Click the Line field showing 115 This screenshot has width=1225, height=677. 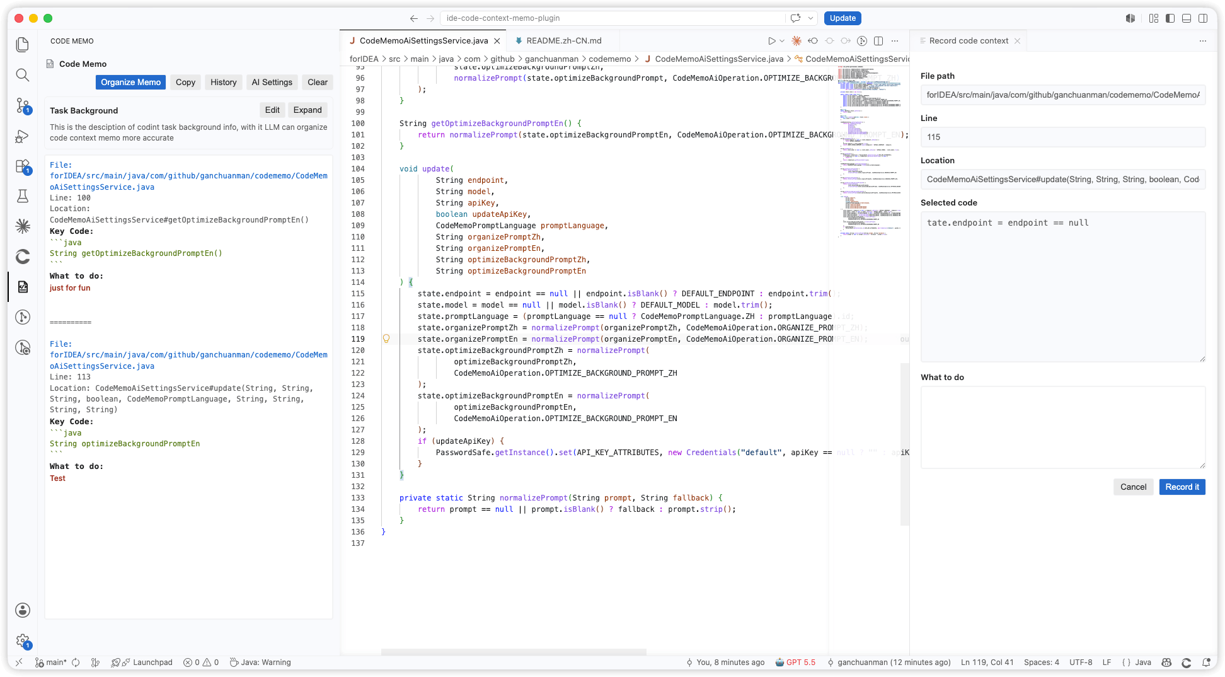click(x=1063, y=137)
